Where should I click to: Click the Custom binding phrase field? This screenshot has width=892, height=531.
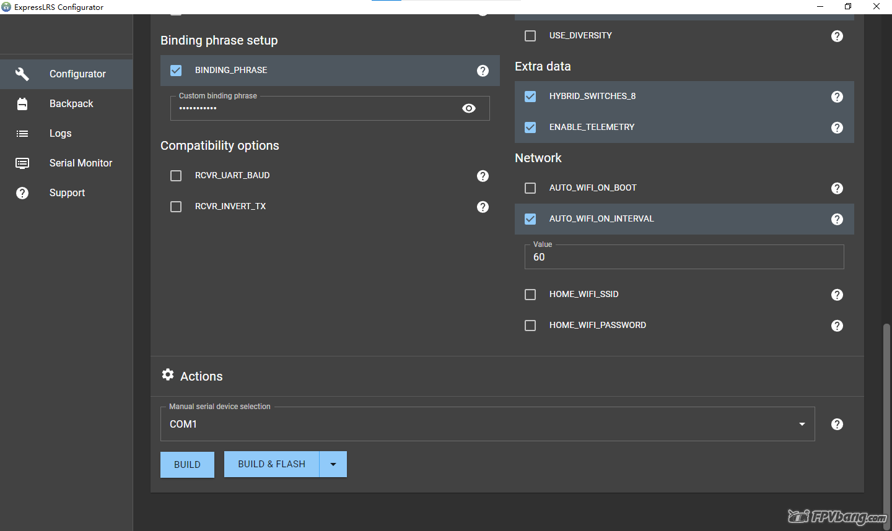coord(330,108)
